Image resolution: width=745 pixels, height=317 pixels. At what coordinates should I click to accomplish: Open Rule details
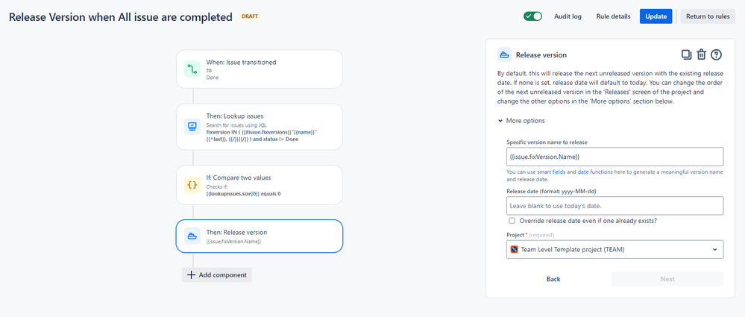pos(613,16)
